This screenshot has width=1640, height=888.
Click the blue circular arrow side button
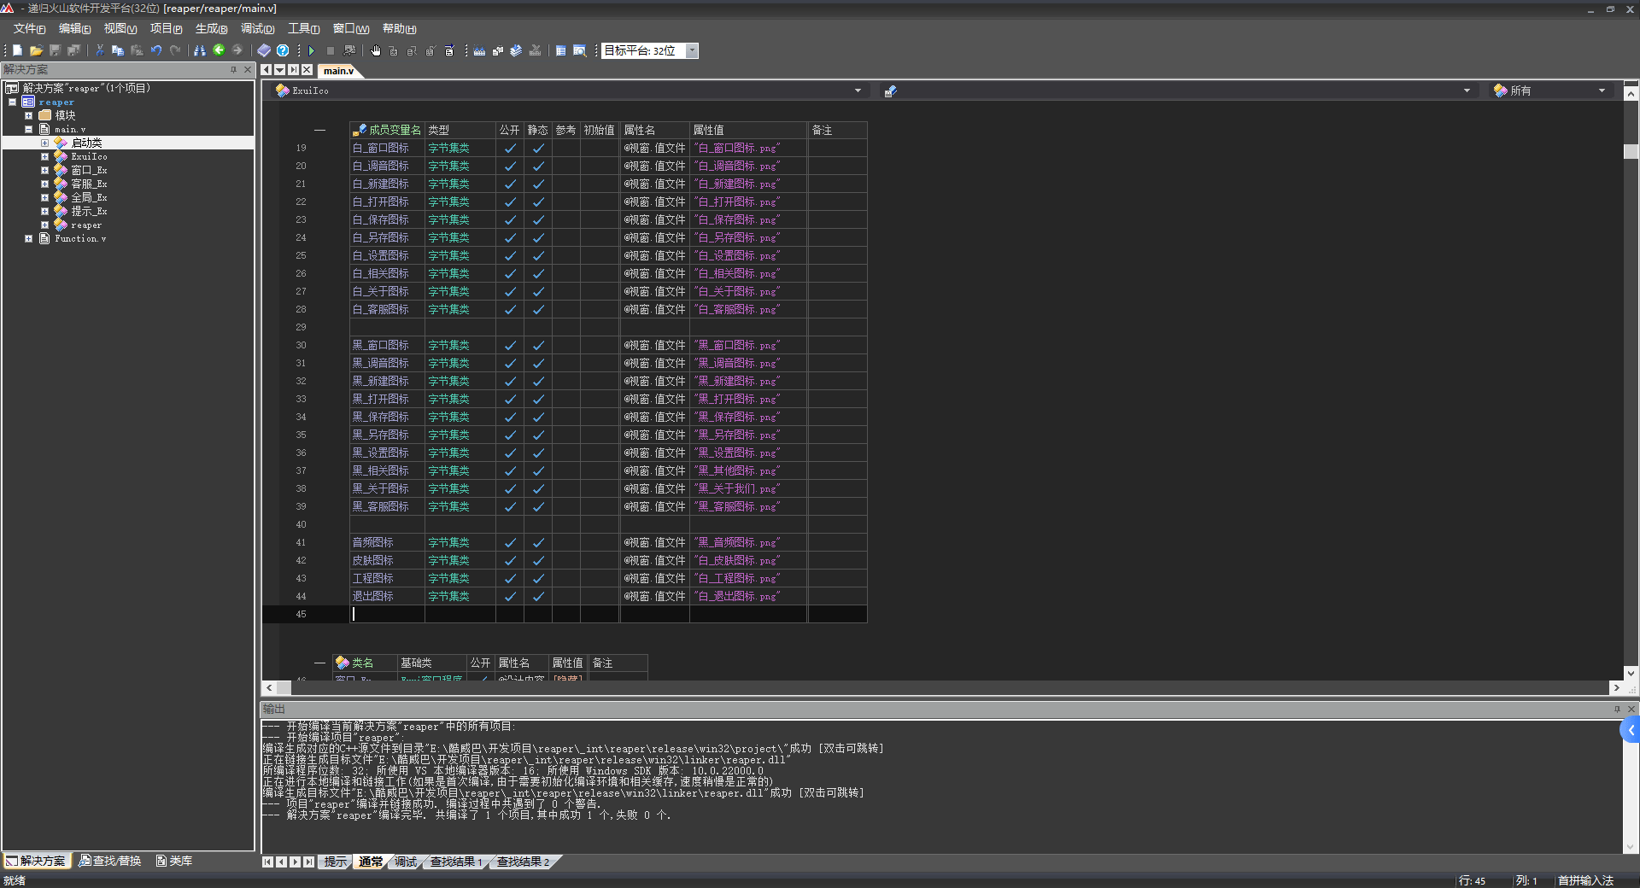(x=1630, y=730)
